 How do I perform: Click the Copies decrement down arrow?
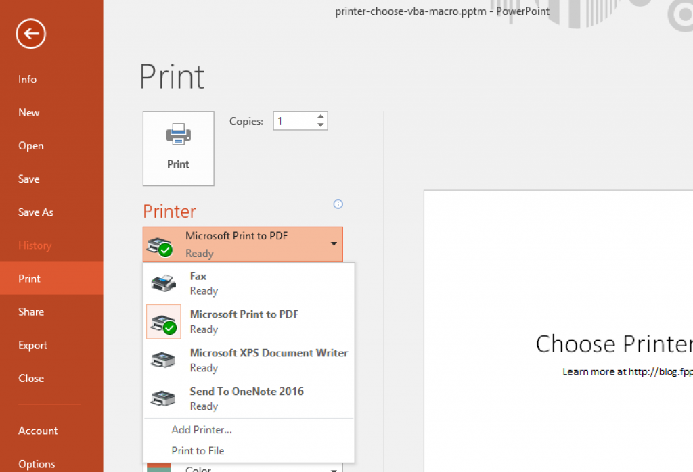tap(321, 124)
